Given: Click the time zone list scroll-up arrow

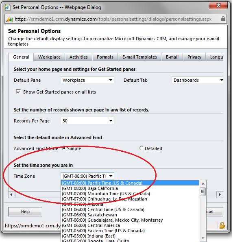Looking at the screenshot, I should (x=203, y=184).
